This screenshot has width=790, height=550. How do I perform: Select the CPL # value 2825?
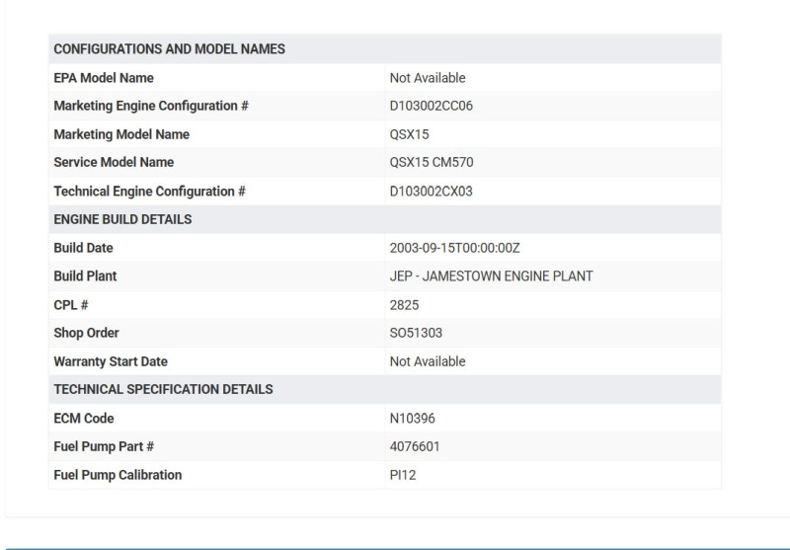(405, 305)
